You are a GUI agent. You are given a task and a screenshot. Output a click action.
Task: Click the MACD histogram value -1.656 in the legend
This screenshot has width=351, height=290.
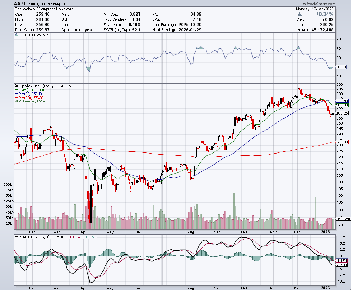pyautogui.click(x=90, y=237)
